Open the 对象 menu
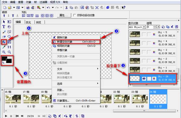Screen dimensions: 181x118 point(29,2)
